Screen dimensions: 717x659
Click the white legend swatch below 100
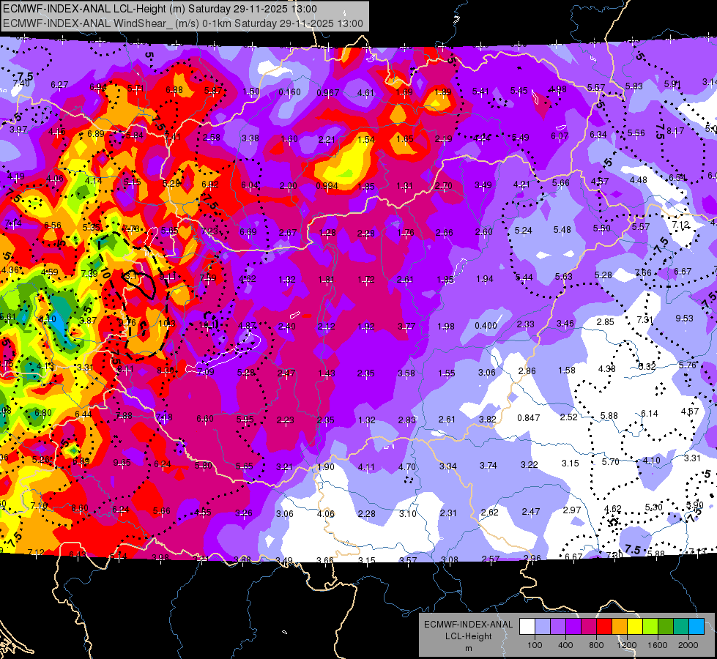(527, 627)
